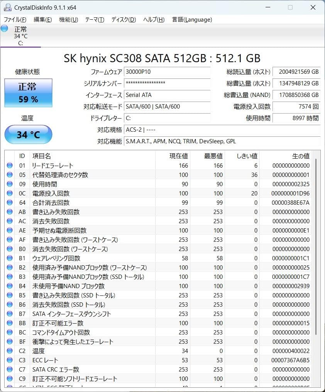Click the status orb of row B1 ウェアレベリング回数
The width and height of the screenshot is (325, 392).
(x=10, y=258)
